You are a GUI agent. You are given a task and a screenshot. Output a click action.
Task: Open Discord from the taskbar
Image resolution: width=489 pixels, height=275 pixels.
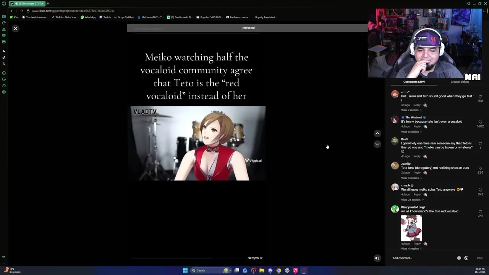pyautogui.click(x=270, y=270)
